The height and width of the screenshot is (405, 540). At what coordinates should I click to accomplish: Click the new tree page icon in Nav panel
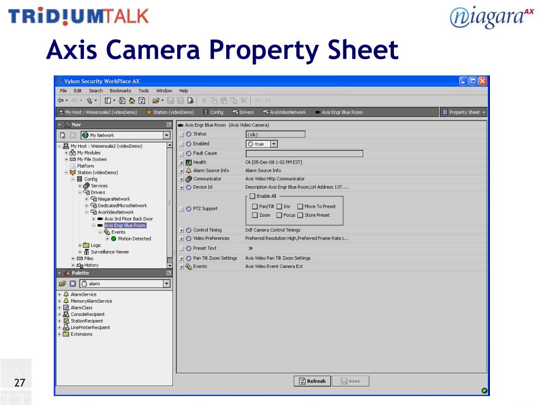pos(63,136)
